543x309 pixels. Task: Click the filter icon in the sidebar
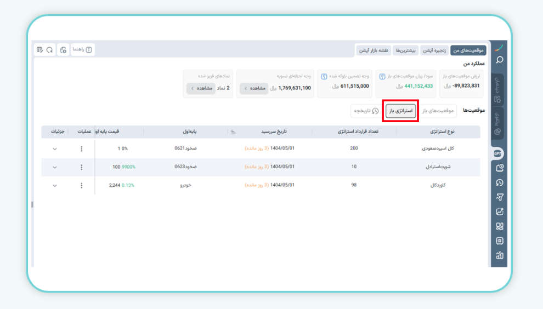click(x=499, y=197)
